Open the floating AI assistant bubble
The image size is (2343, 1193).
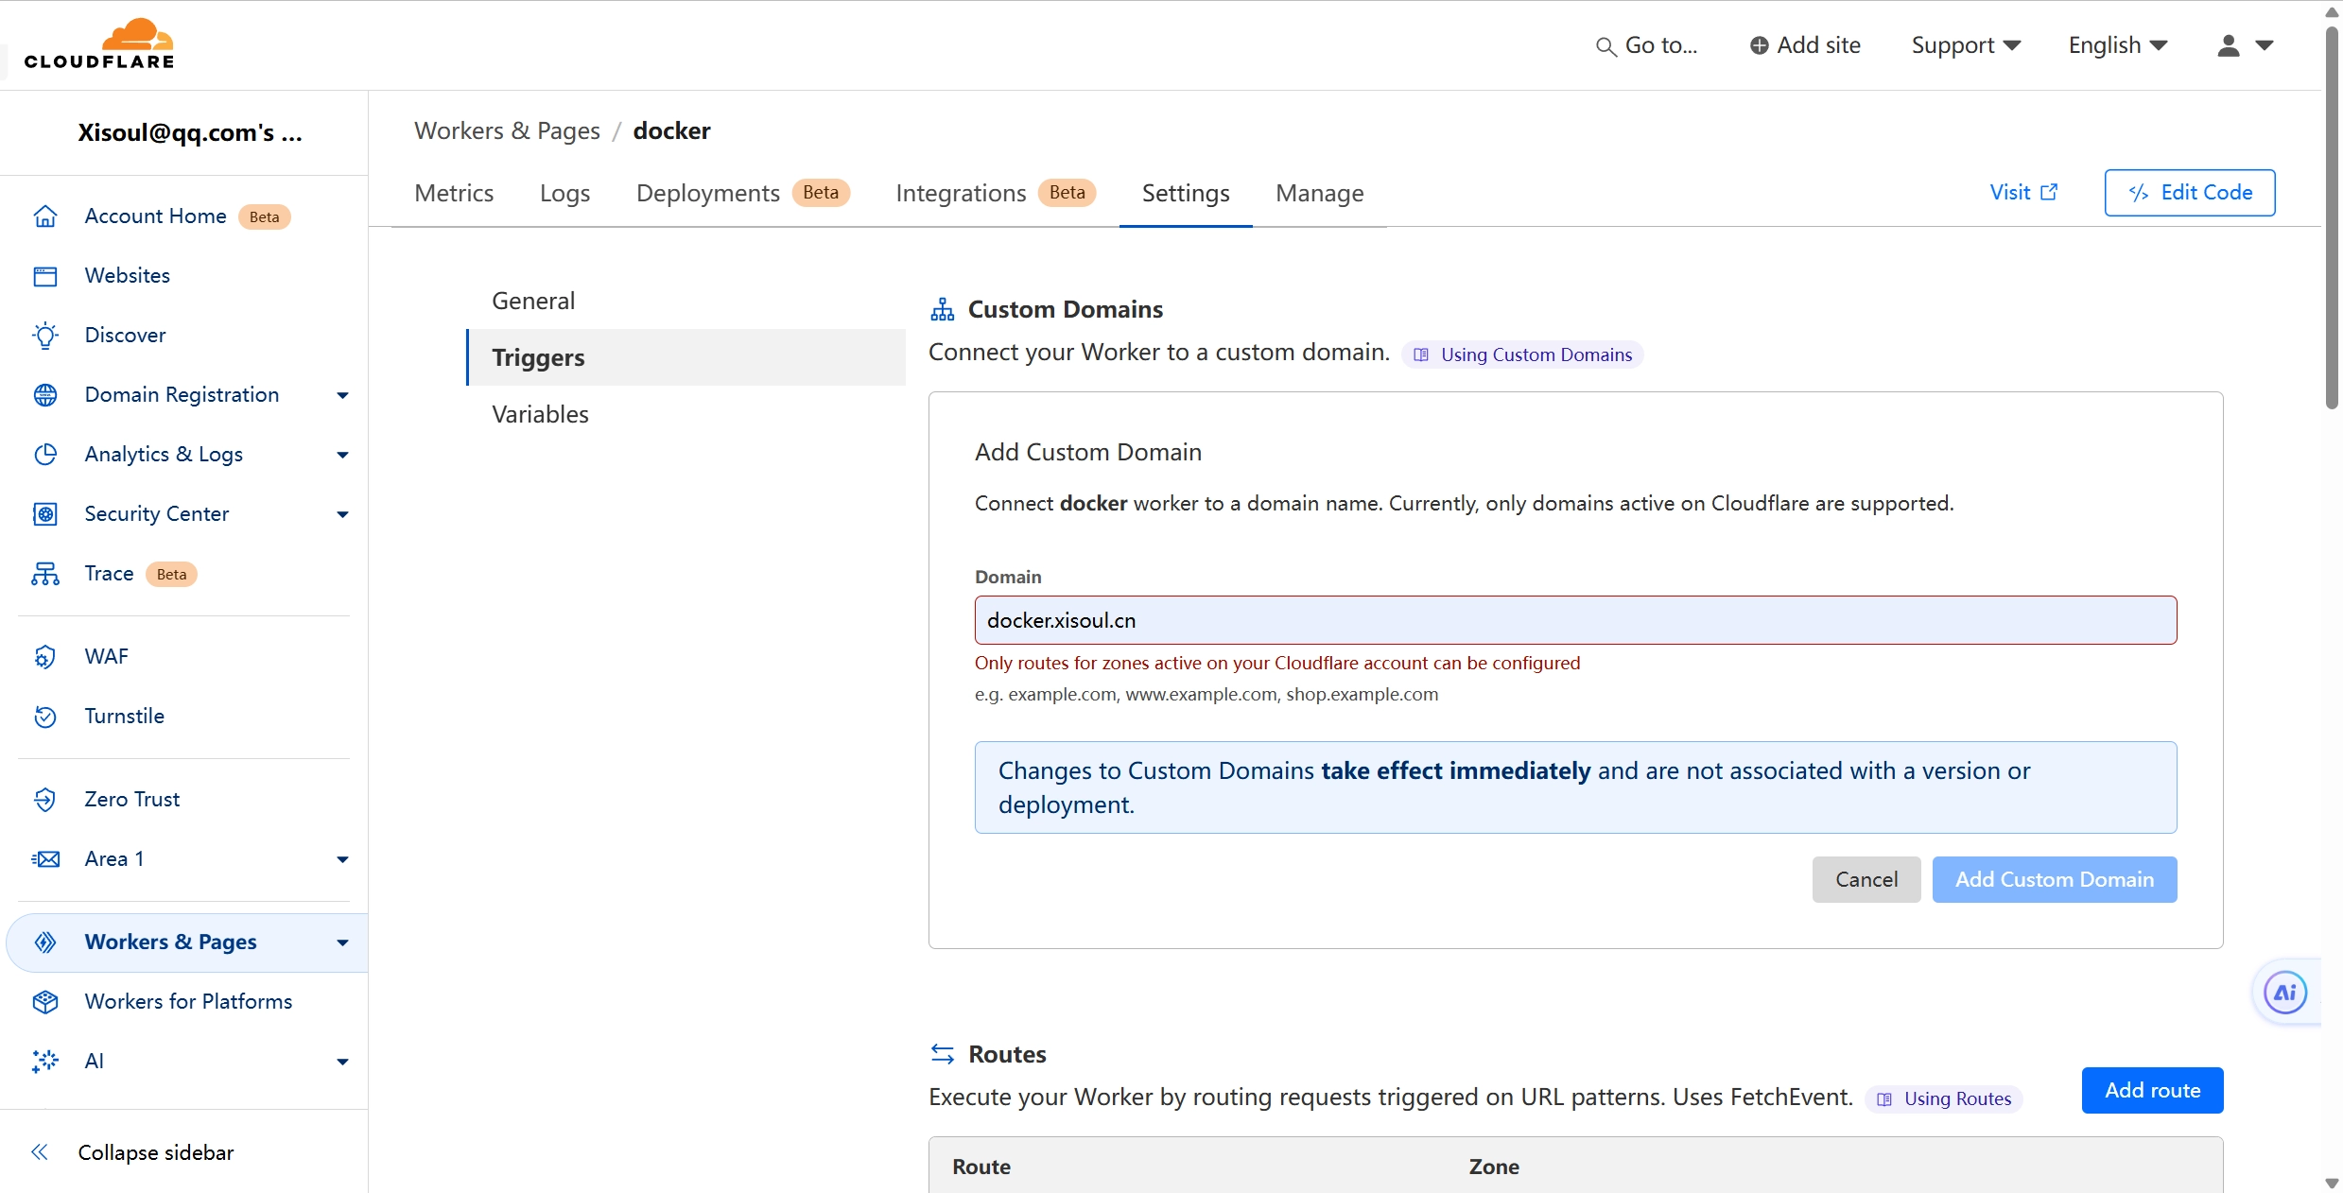click(x=2285, y=993)
